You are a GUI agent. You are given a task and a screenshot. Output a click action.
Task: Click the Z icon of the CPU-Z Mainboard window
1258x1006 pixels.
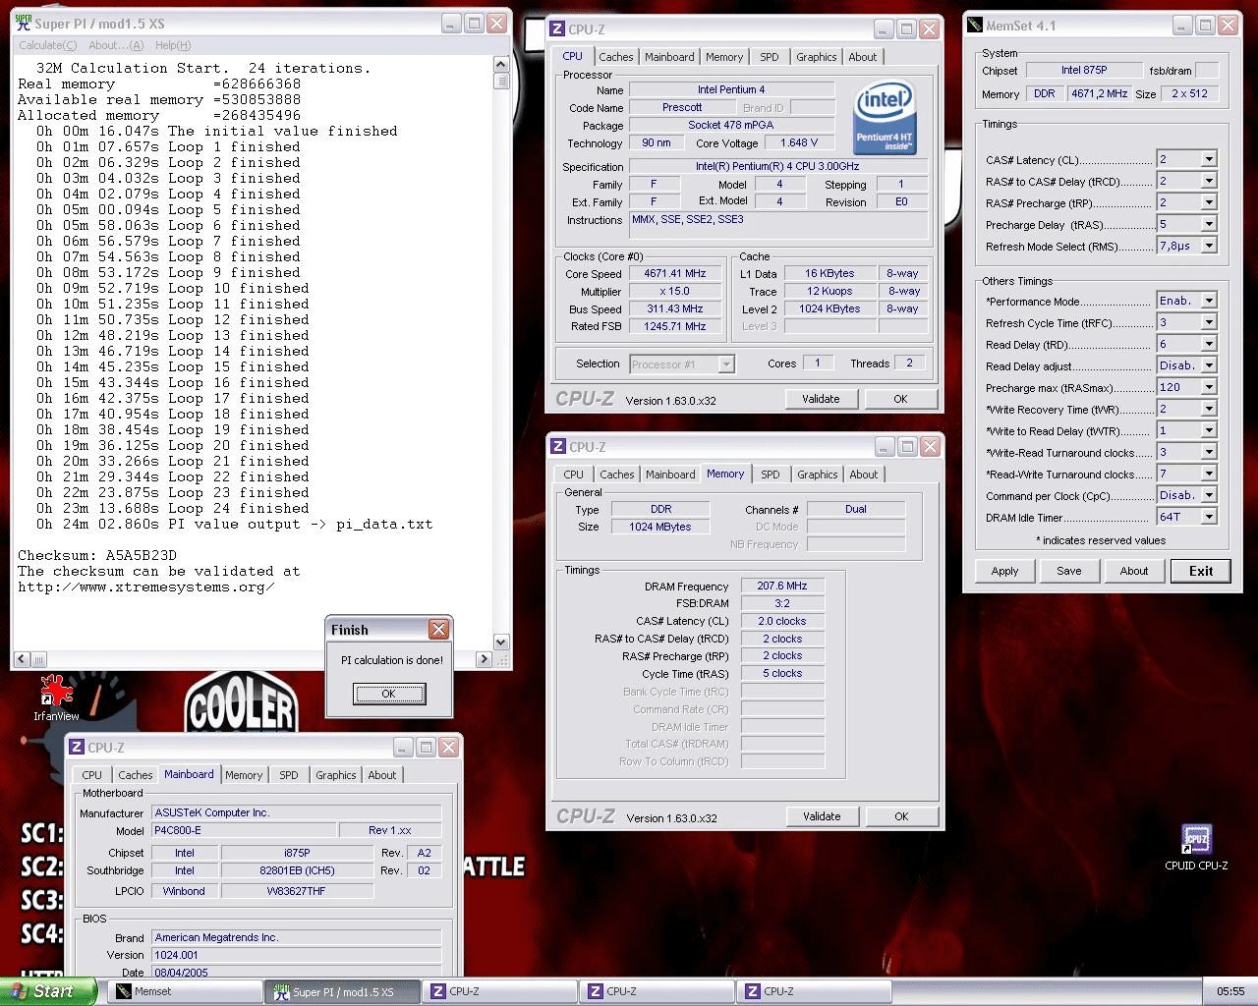[77, 747]
